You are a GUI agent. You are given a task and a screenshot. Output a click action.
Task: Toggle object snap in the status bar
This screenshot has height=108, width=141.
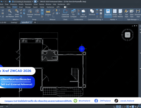120,107
